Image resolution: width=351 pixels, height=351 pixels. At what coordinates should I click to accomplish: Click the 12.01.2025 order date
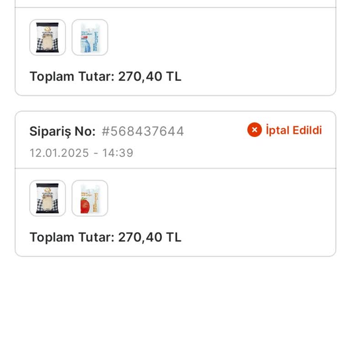[59, 153]
